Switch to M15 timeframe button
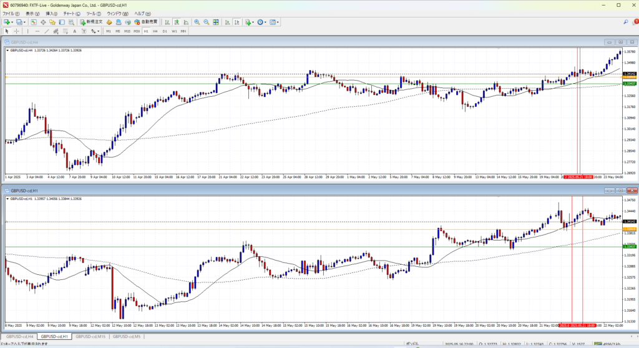639x348 pixels. pyautogui.click(x=127, y=31)
